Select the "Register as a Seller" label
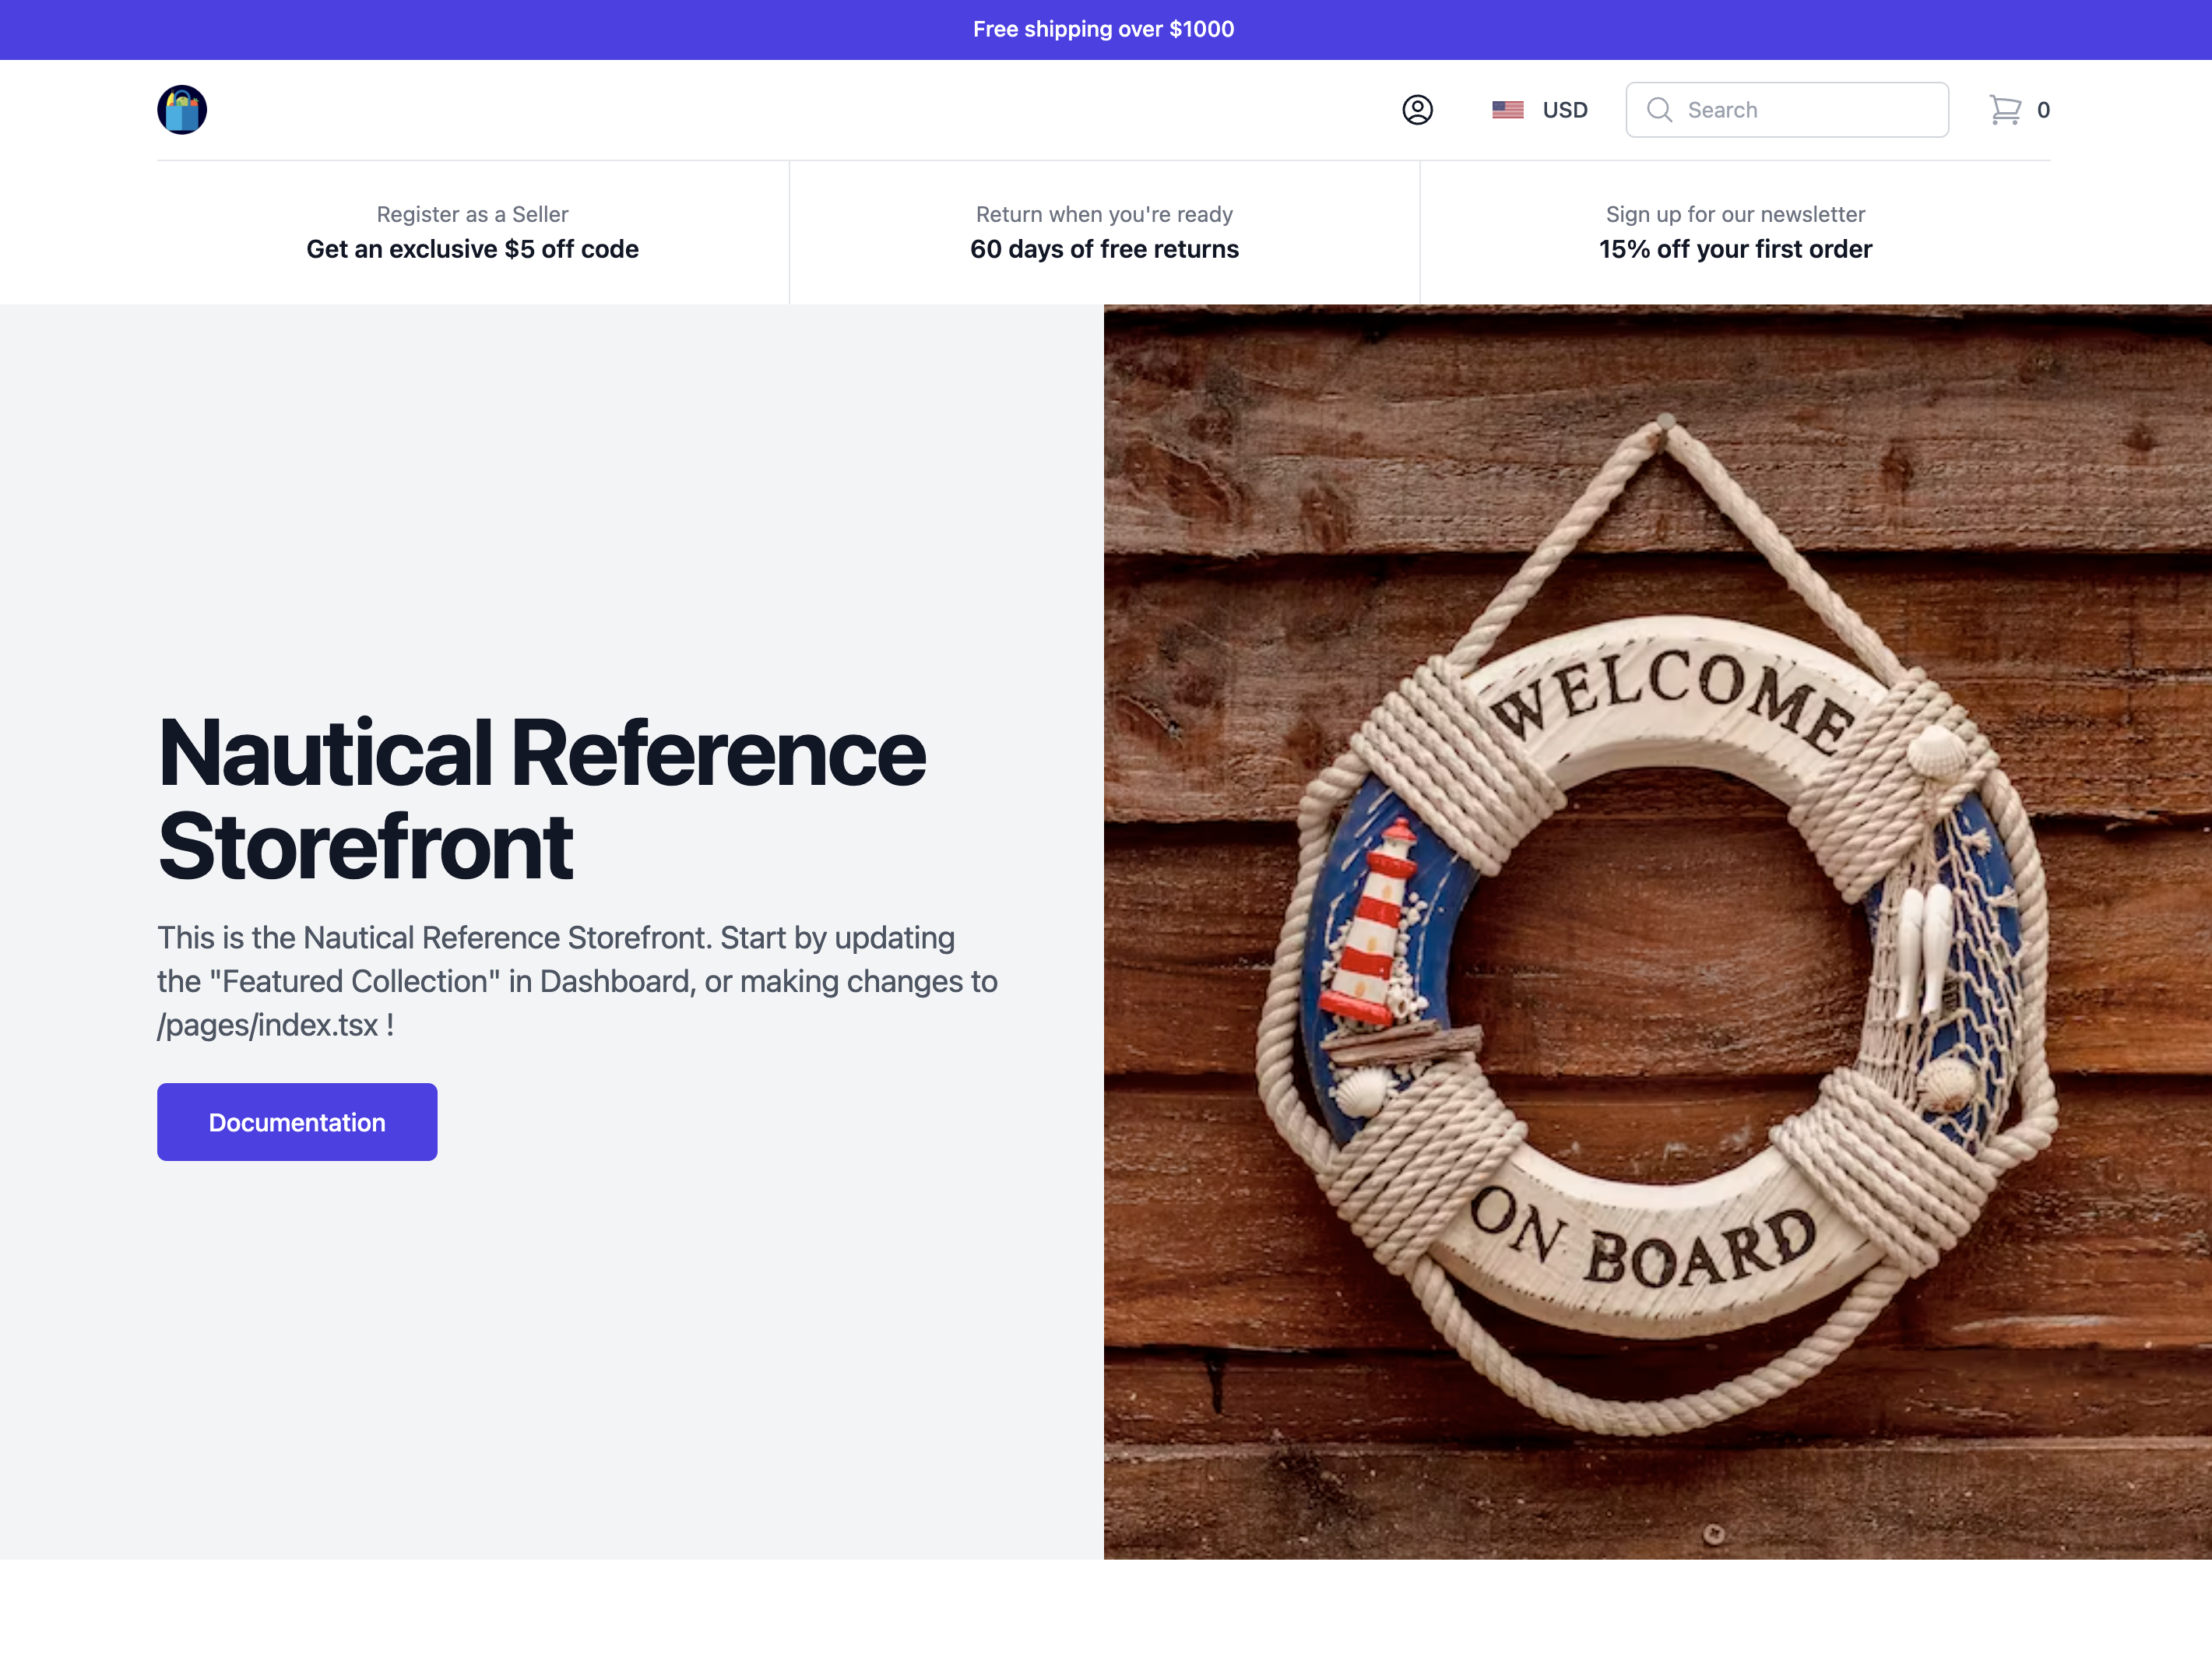This screenshot has width=2212, height=1664. click(x=472, y=214)
